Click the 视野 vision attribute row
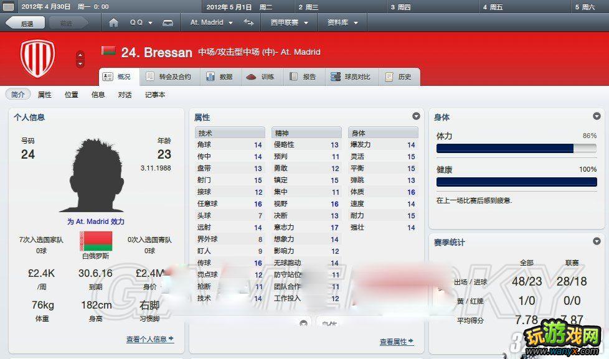Viewport: 609px width, 359px height. click(x=306, y=203)
